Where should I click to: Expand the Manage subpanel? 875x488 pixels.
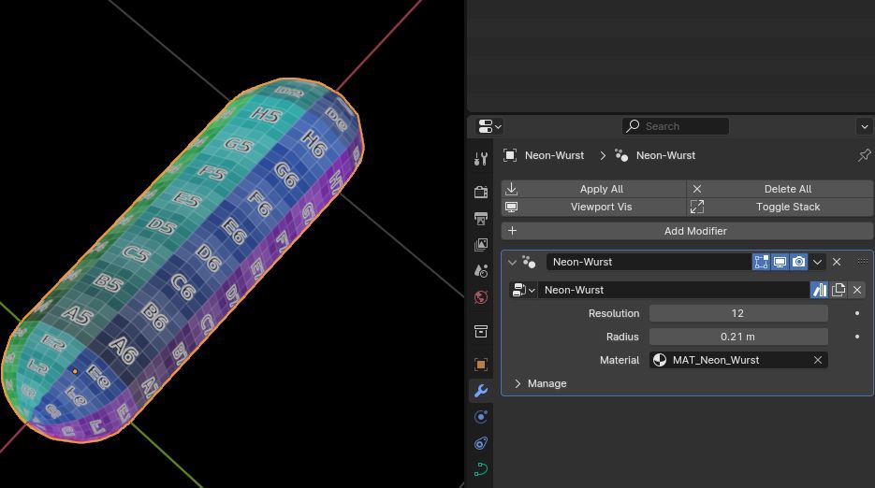tap(518, 383)
